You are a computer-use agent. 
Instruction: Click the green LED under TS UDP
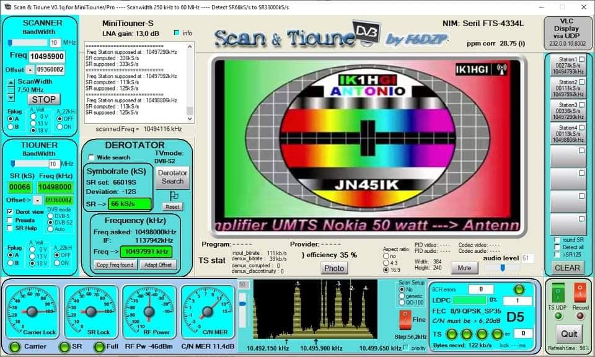coord(558,316)
